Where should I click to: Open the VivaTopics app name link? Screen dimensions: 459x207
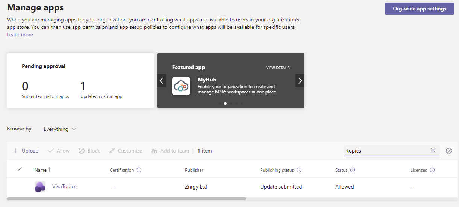64,186
